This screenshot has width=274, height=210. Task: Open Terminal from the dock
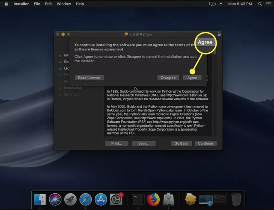tap(138, 199)
